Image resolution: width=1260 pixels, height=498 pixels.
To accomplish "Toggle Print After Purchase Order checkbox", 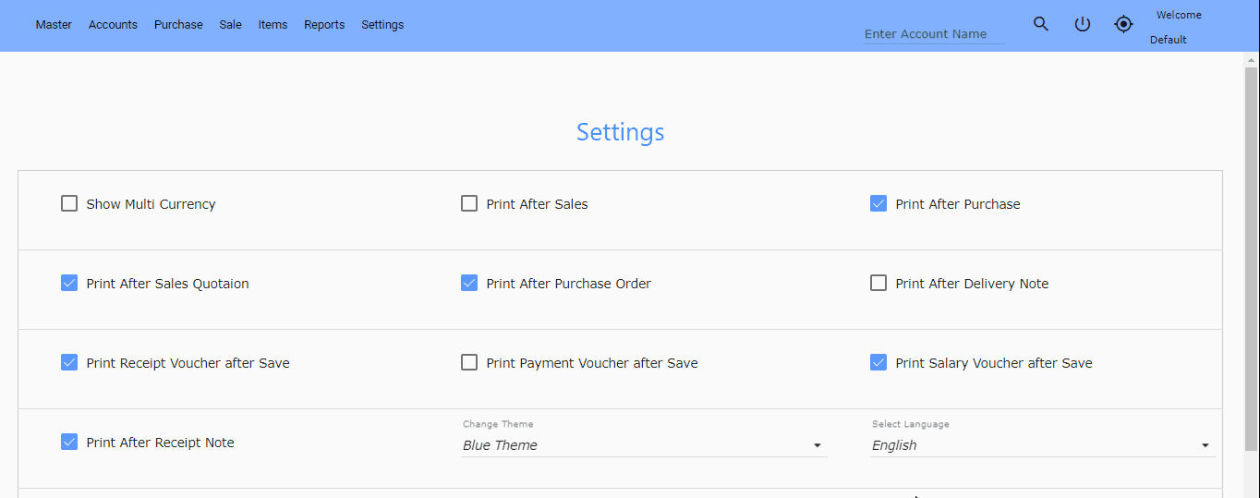I will (469, 284).
